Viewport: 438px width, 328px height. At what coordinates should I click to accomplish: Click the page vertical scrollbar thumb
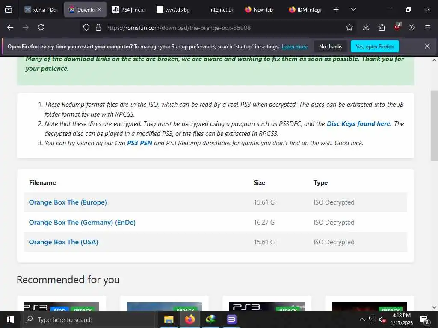click(434, 126)
